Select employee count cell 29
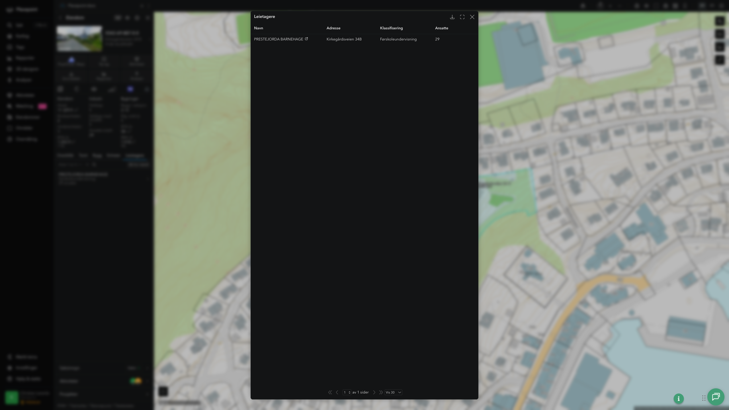The image size is (729, 410). pos(437,39)
